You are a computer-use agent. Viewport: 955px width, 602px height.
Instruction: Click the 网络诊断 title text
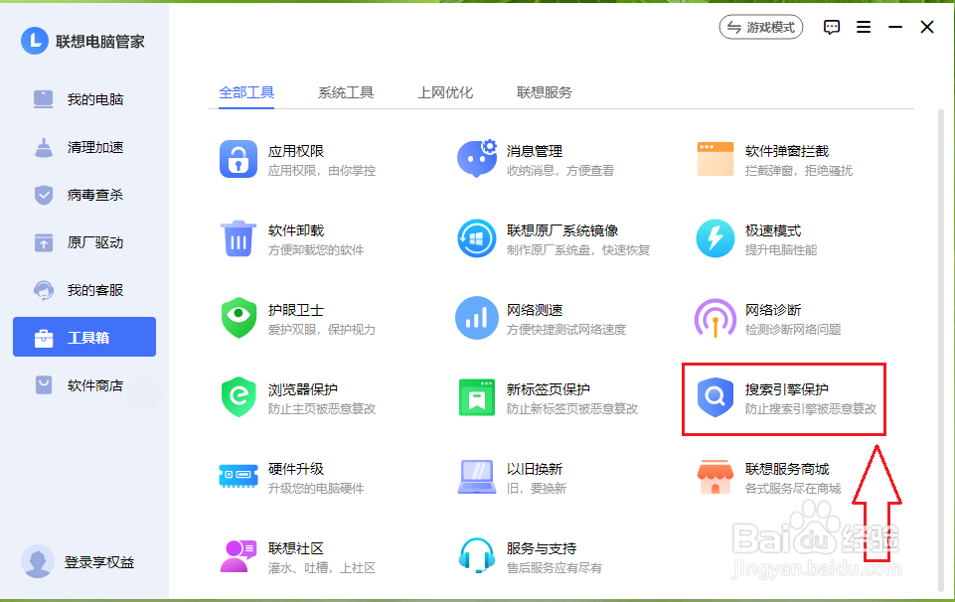[773, 310]
